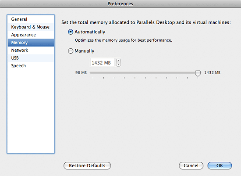Click the Automatically option label text
The image size is (241, 176).
90,32
